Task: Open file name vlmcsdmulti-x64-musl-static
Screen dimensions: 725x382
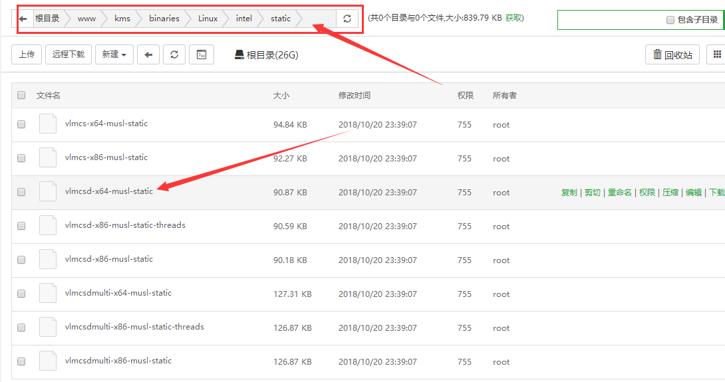Action: coord(118,293)
